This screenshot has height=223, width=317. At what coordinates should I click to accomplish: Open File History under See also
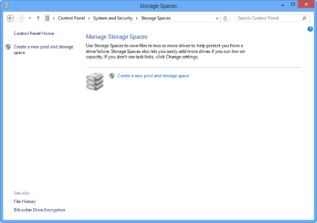click(25, 201)
